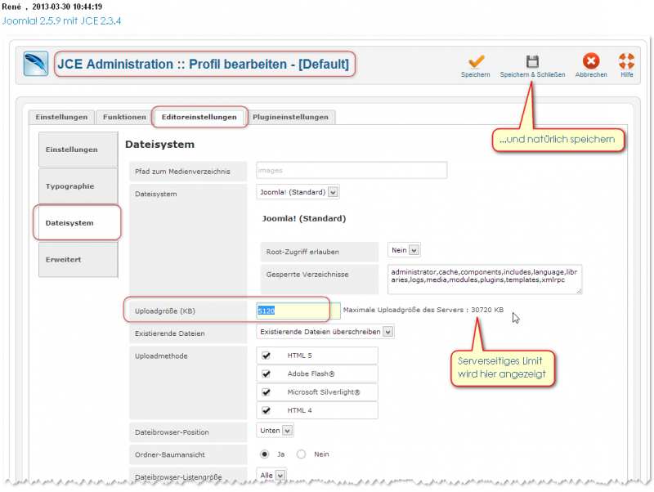Toggle the Adobe Flash upload method checkbox
The height and width of the screenshot is (492, 654).
pyautogui.click(x=267, y=374)
